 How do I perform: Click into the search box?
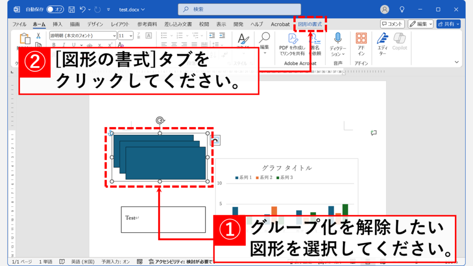[239, 9]
